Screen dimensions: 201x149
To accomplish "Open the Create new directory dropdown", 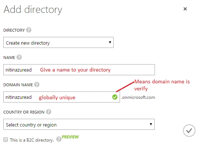I will [59, 42].
